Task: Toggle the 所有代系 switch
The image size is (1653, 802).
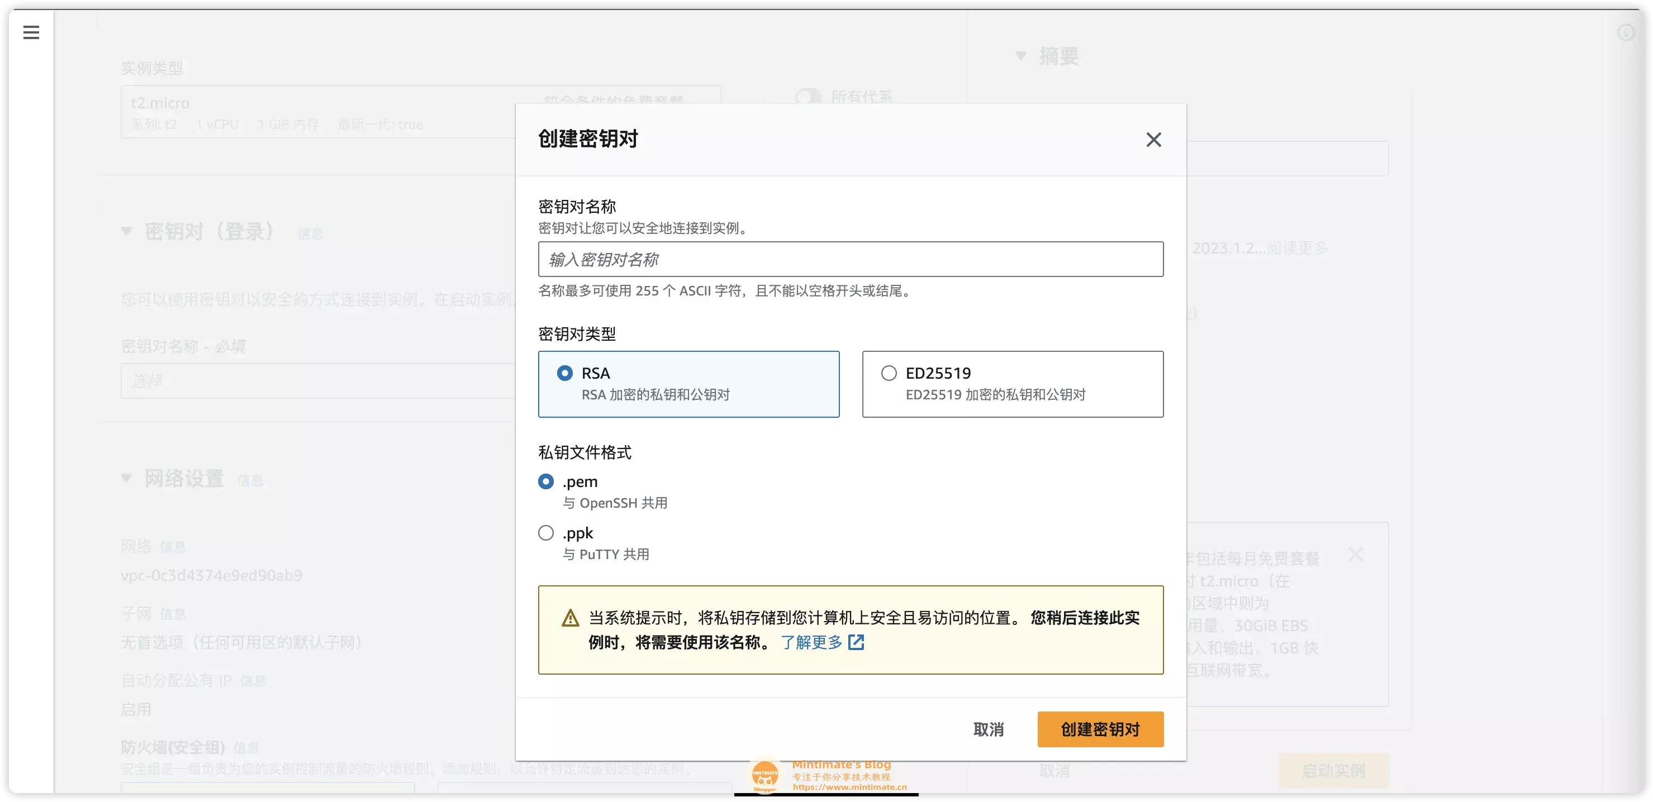Action: click(808, 97)
